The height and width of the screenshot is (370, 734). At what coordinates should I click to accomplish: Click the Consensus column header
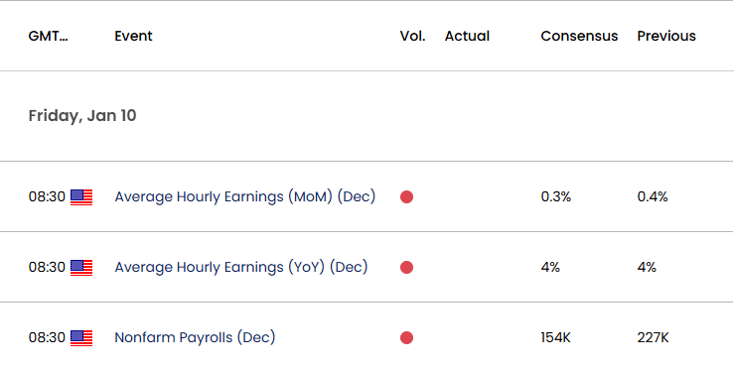click(579, 36)
